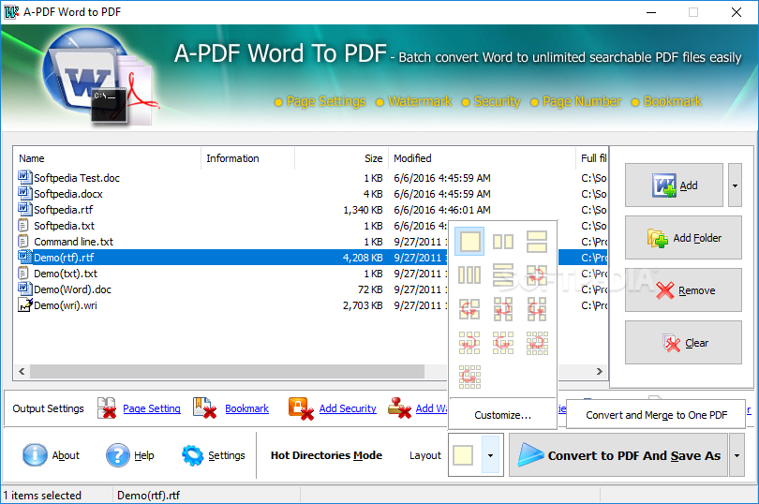Screen dimensions: 759x504
Task: Open the Add button dropdown arrow
Action: pyautogui.click(x=735, y=185)
